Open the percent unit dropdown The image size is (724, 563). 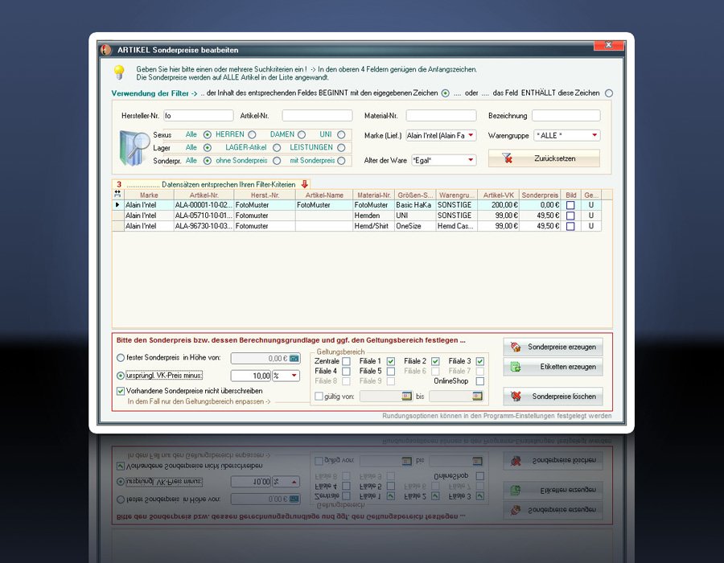click(x=294, y=376)
